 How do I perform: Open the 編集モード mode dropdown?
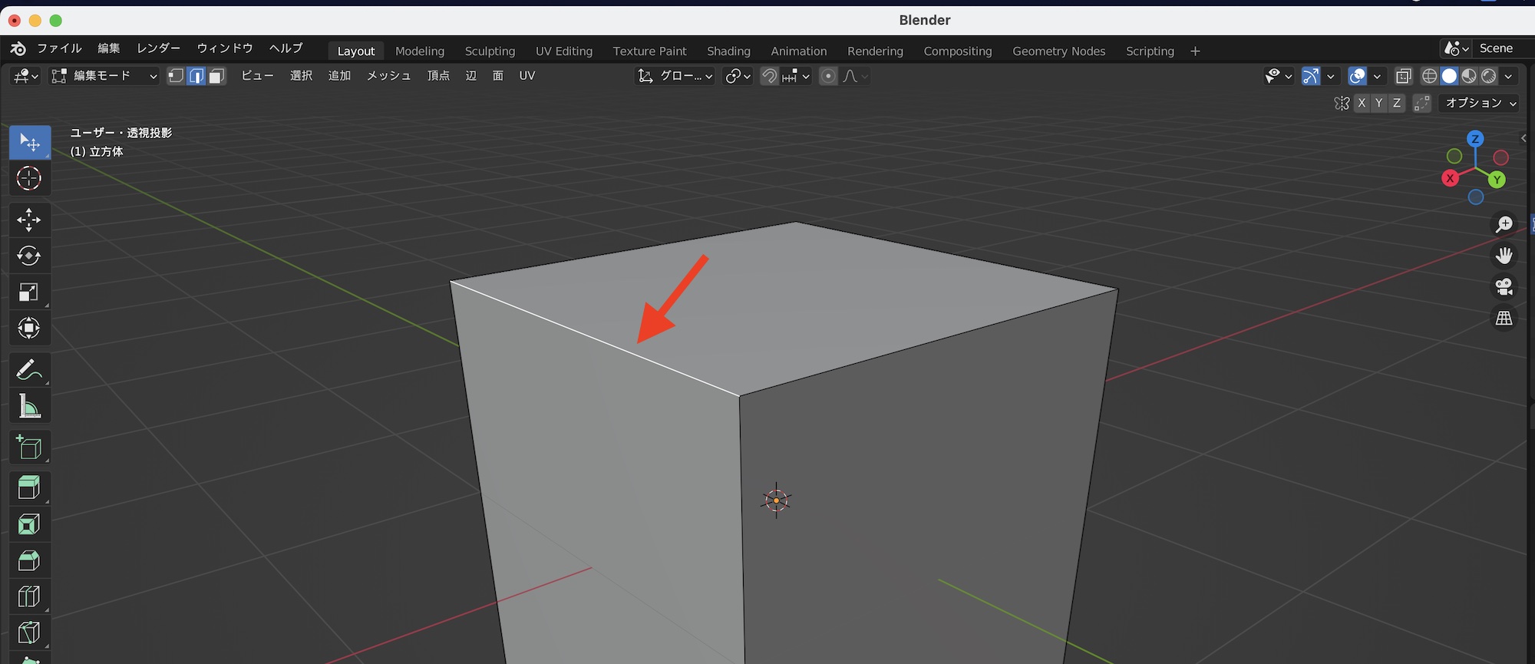click(x=104, y=76)
